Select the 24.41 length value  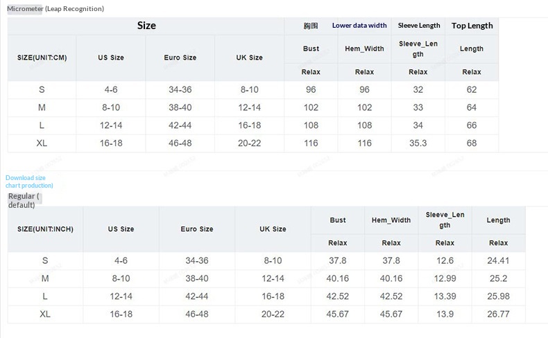pos(498,260)
